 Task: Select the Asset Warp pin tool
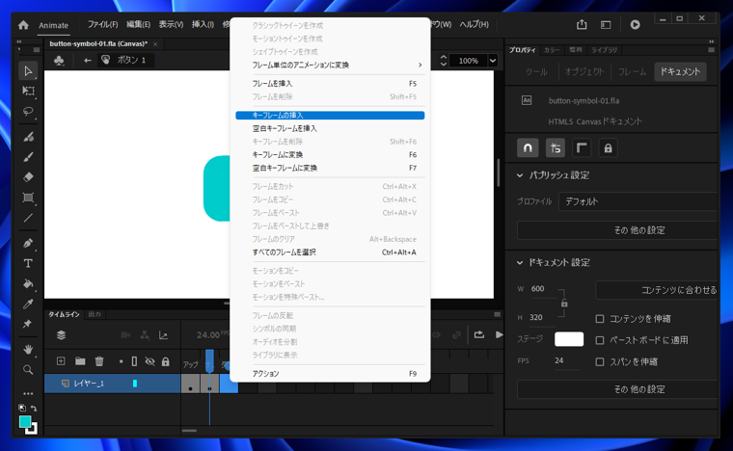pyautogui.click(x=27, y=324)
